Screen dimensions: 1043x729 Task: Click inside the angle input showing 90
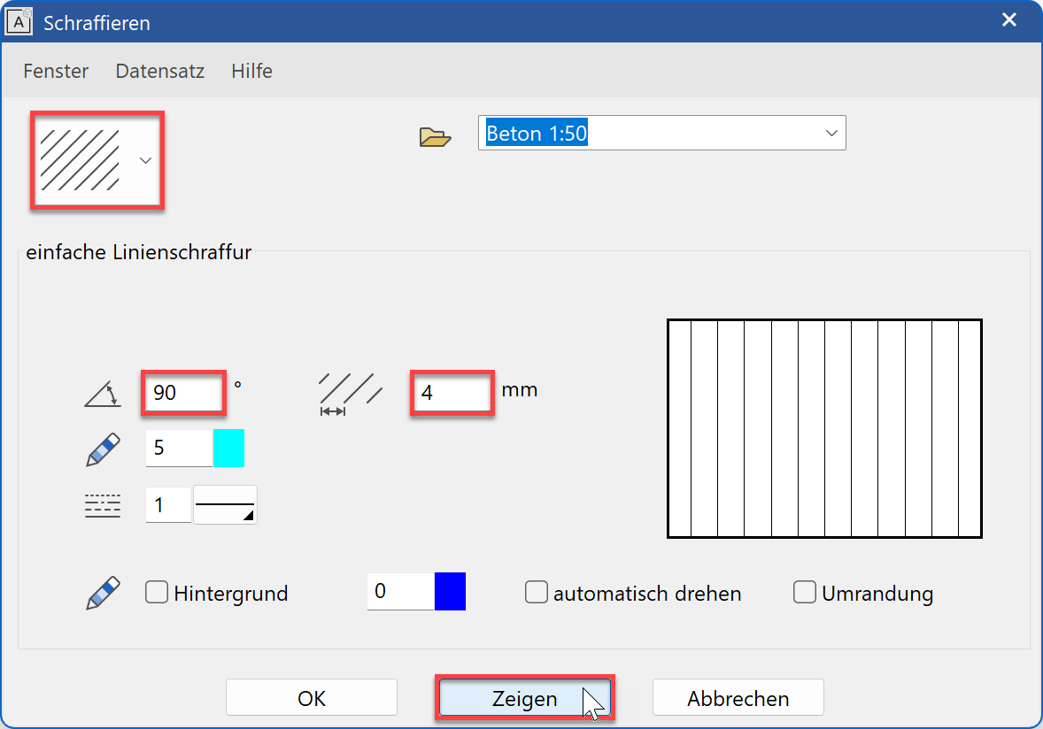(x=182, y=393)
